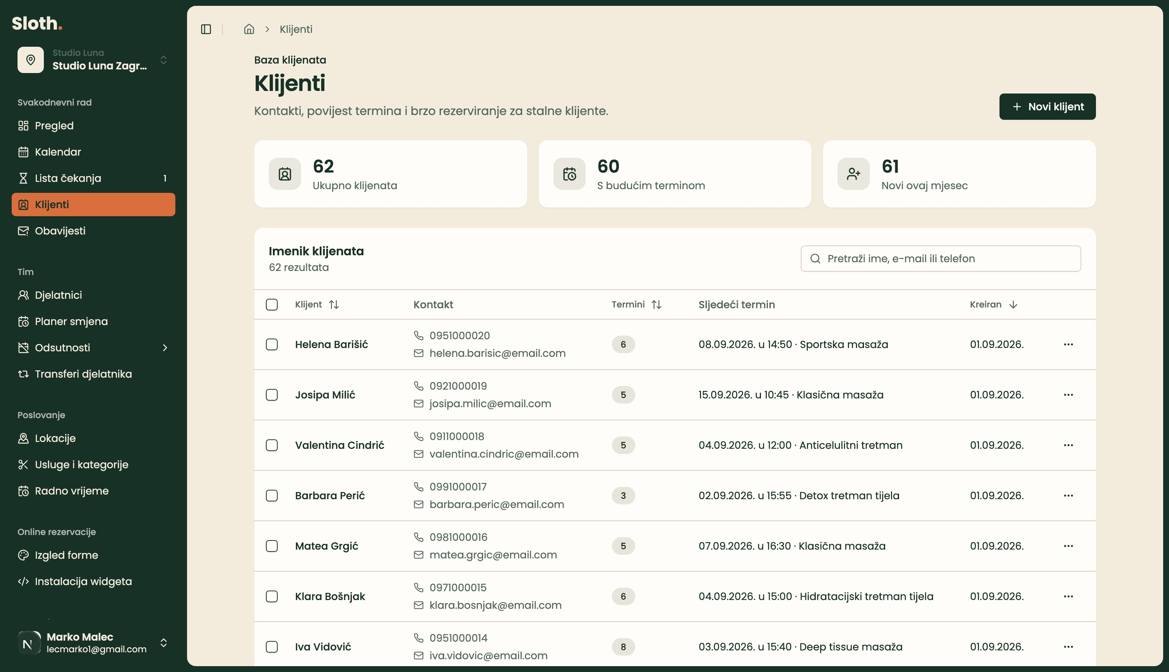
Task: Expand the Odsutnosti submenu chevron
Action: (x=165, y=348)
